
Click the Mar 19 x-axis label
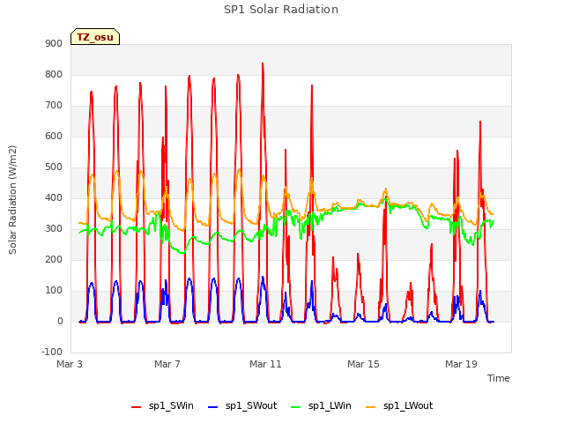461,364
